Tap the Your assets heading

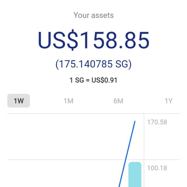click(x=93, y=15)
